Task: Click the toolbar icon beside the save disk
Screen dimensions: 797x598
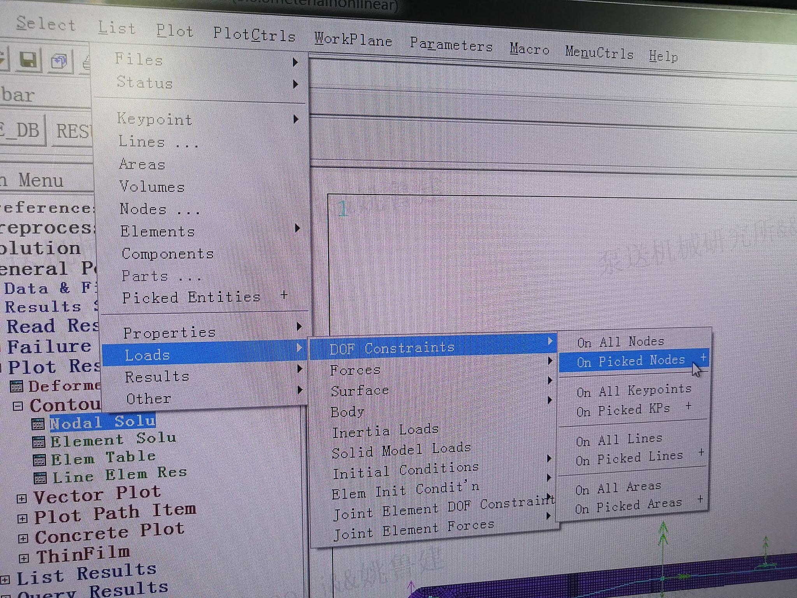Action: point(59,62)
